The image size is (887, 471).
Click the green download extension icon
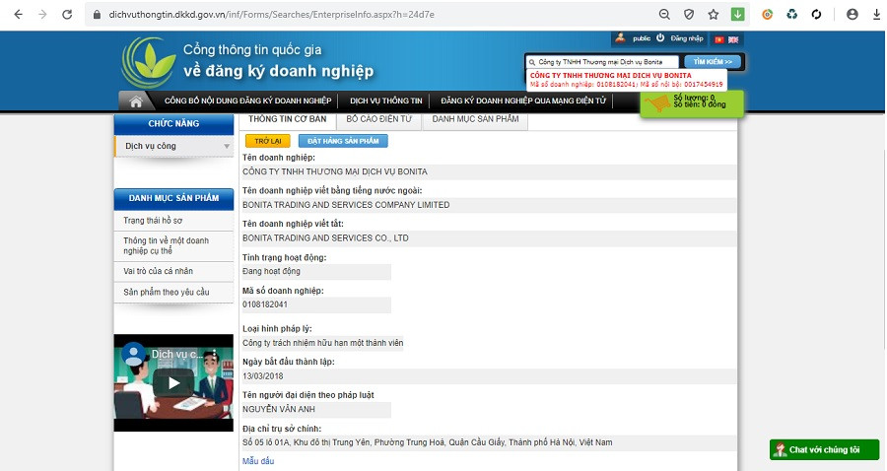click(737, 15)
